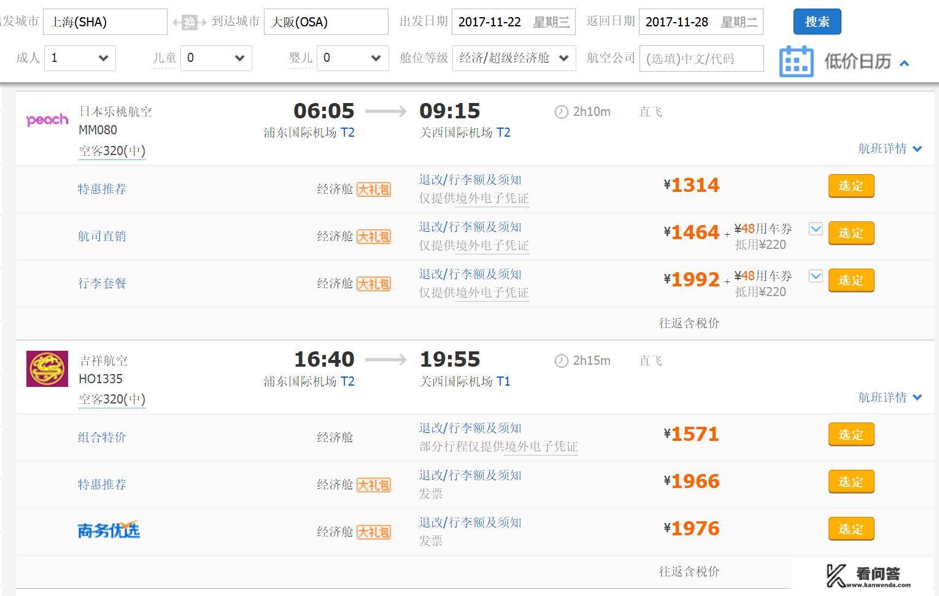The height and width of the screenshot is (596, 939).
Task: Click the 低价日历 text
Action: (857, 61)
